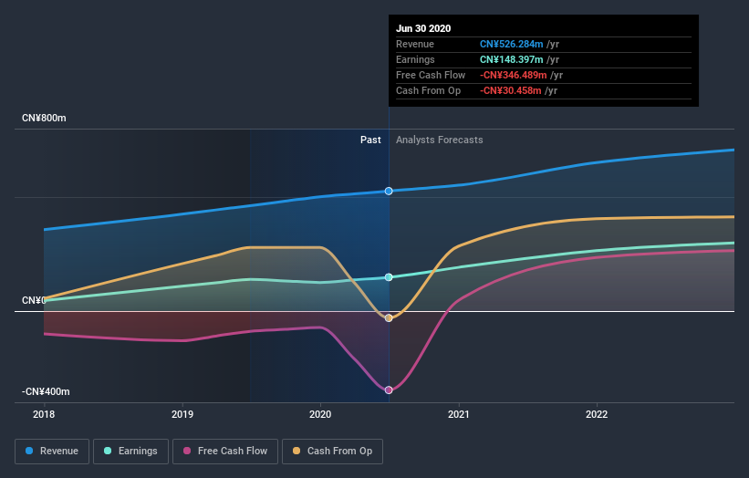The width and height of the screenshot is (749, 478).
Task: Click the Free Cash Flow label in tooltip
Action: 431,75
